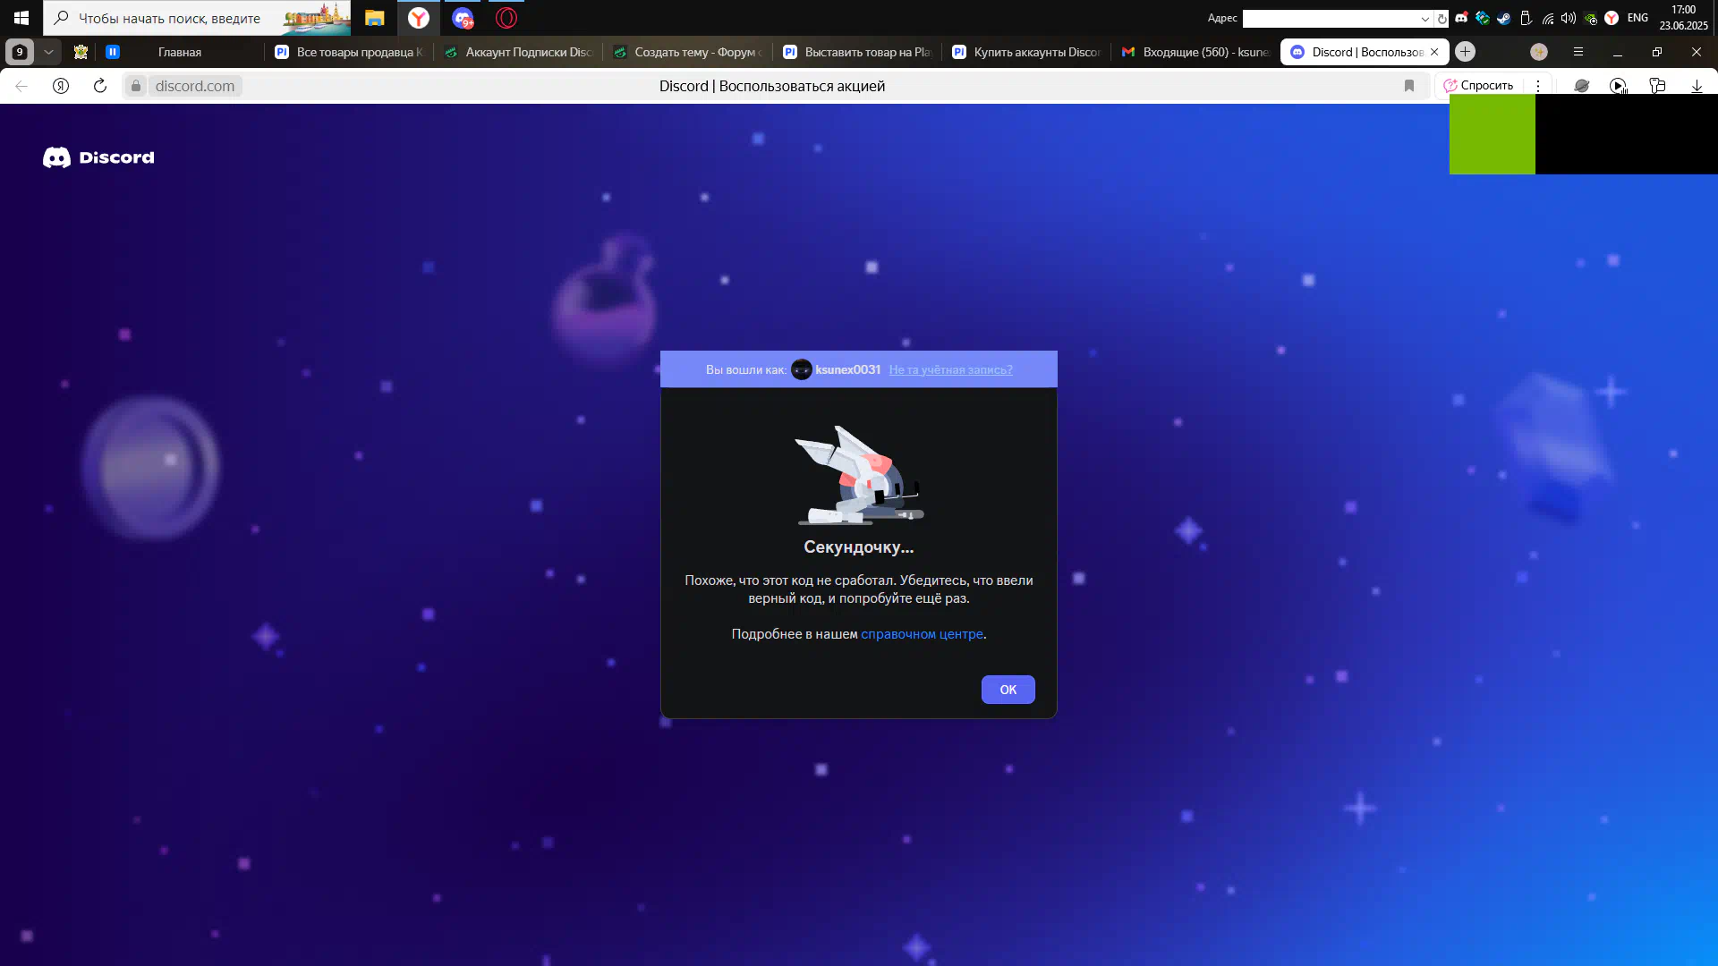Viewport: 1718px width, 966px height.
Task: Open Opera browser from taskbar
Action: tap(506, 18)
